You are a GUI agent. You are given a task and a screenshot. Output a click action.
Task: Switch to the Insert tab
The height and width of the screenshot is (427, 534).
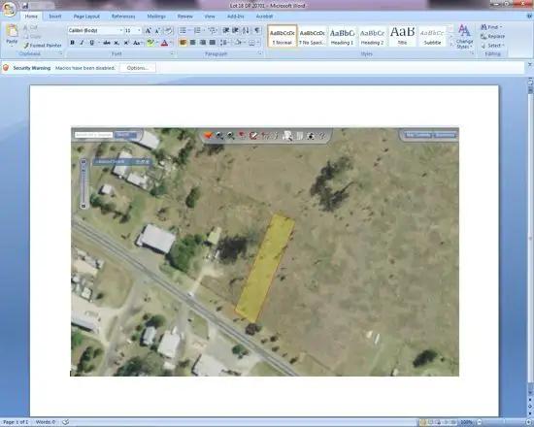click(54, 16)
